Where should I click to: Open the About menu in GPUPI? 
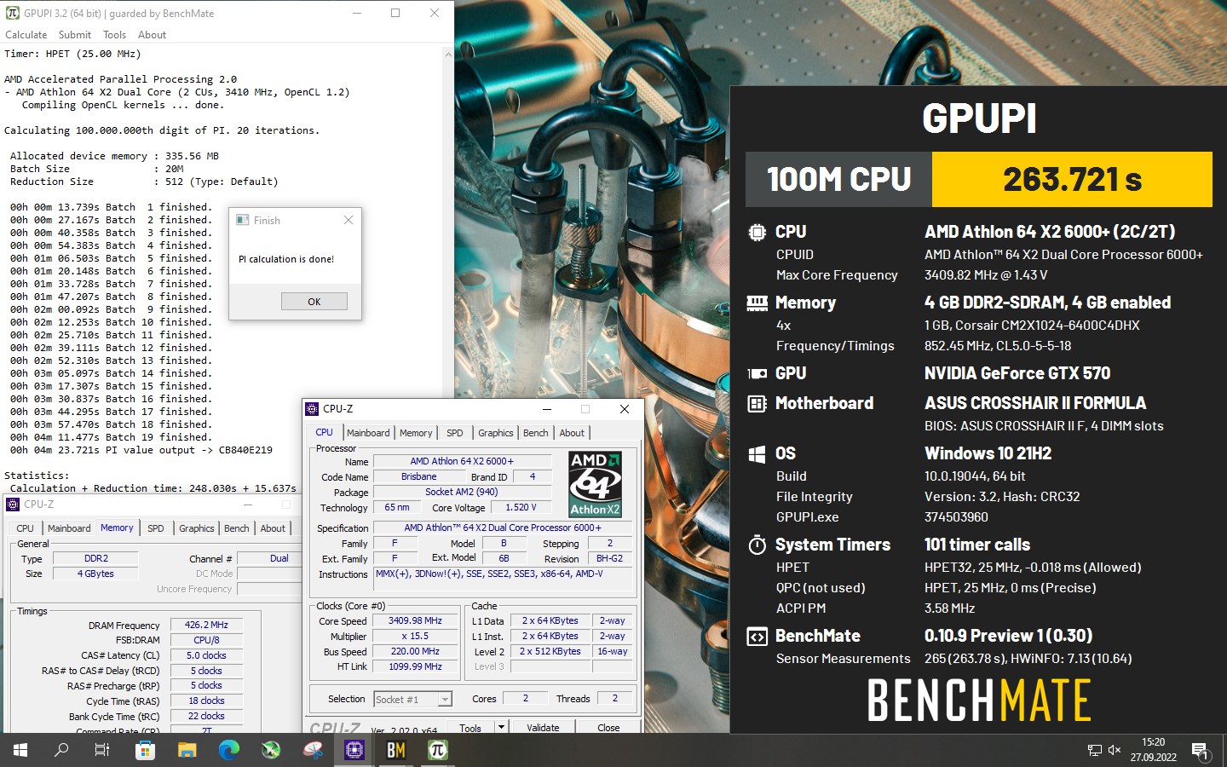(152, 35)
